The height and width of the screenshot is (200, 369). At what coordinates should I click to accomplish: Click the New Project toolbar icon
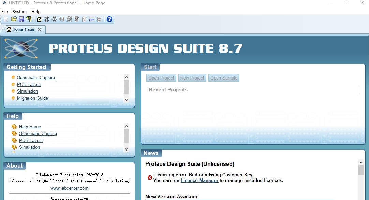click(6, 19)
